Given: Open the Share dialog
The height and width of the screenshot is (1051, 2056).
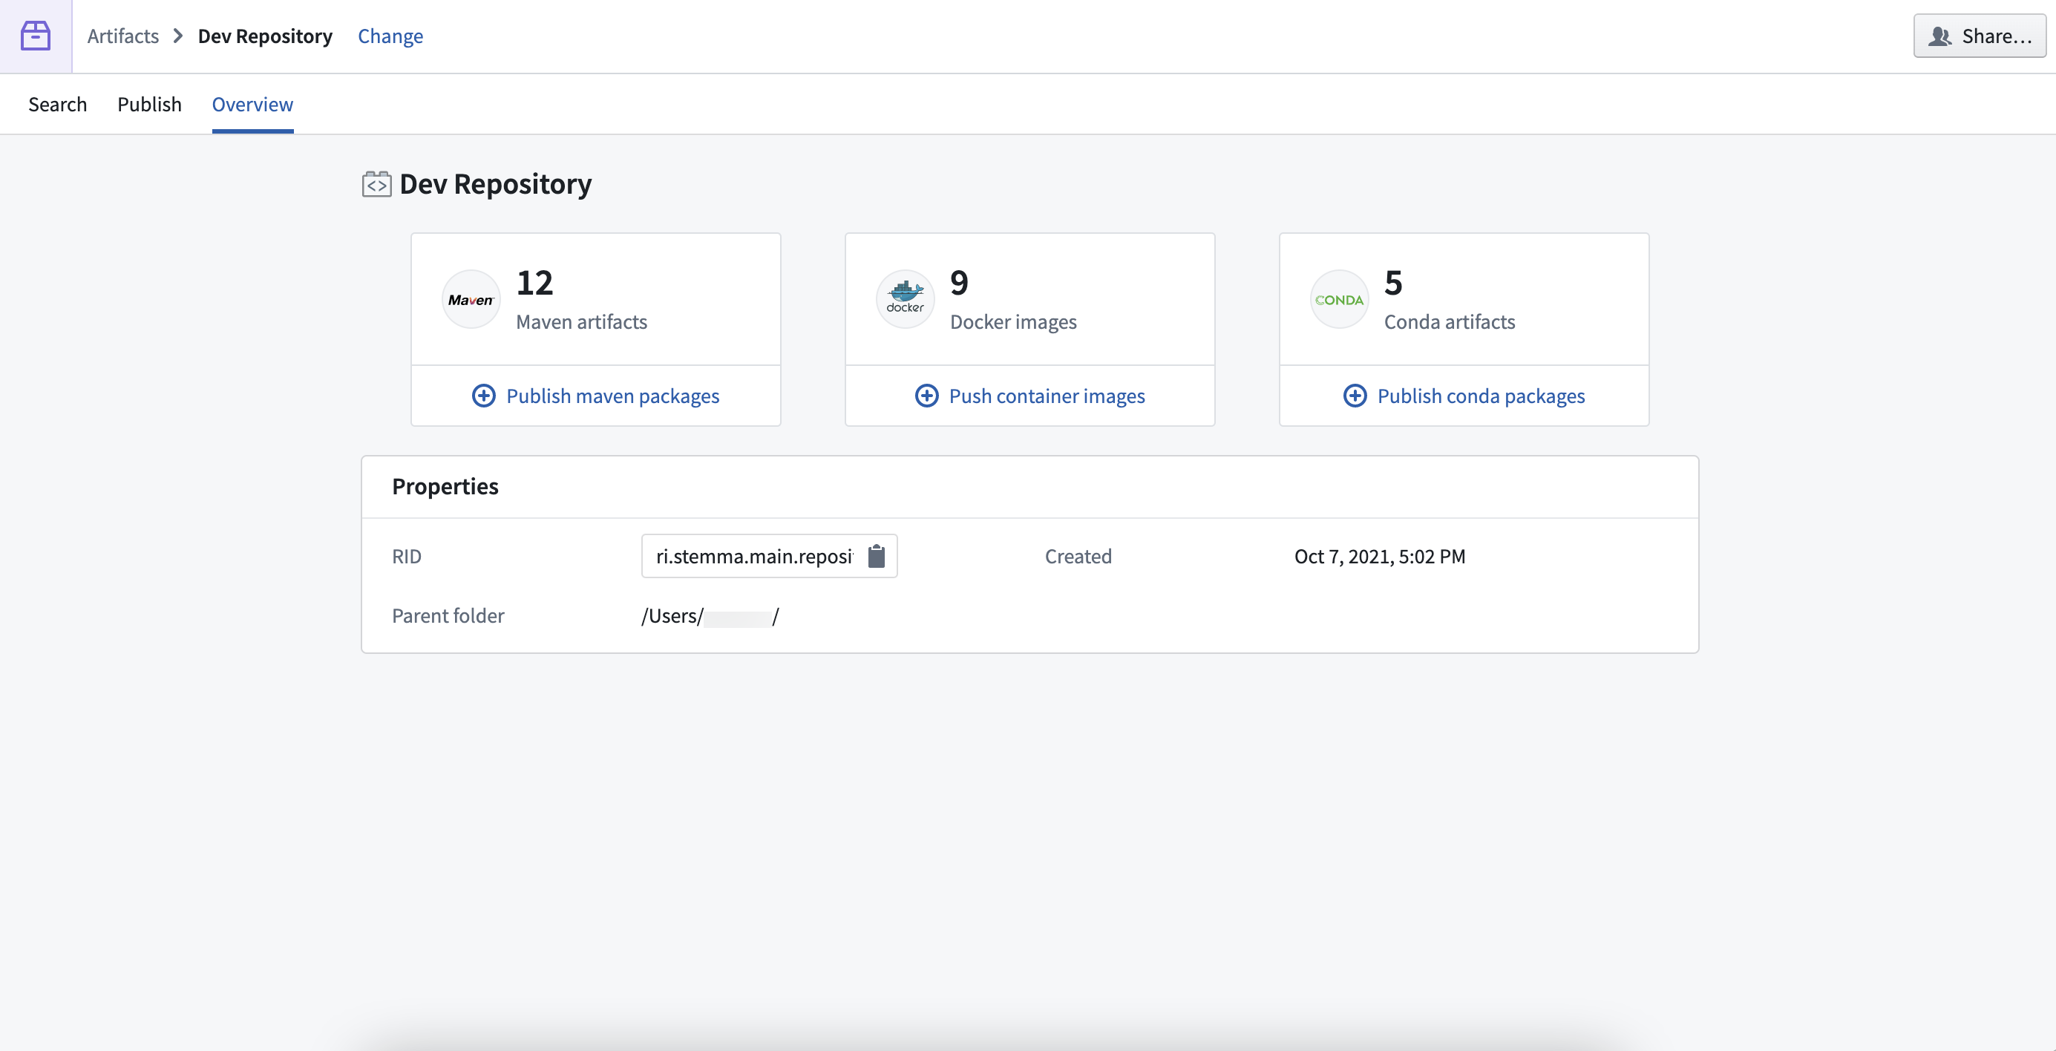Looking at the screenshot, I should 1980,36.
